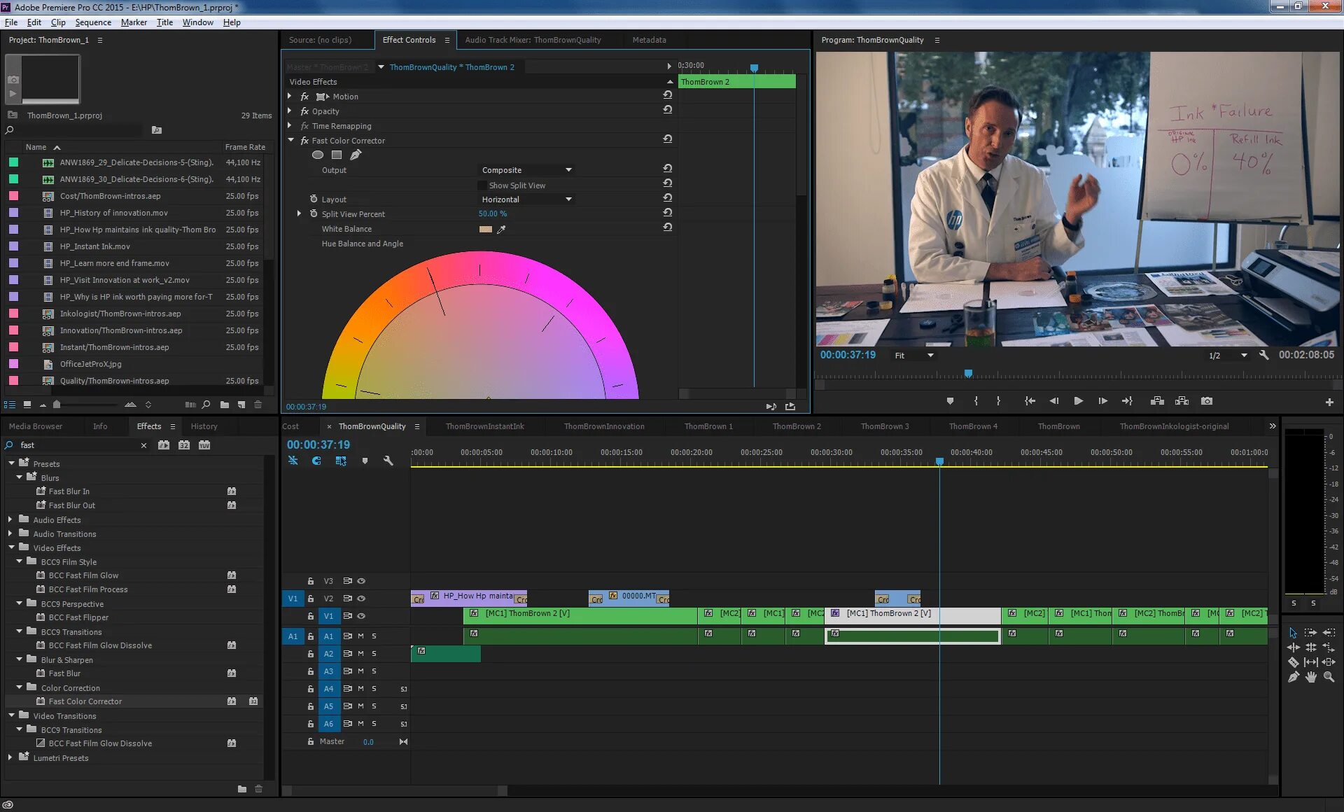Drag the White Balance color swatch
The image size is (1344, 812).
point(486,228)
